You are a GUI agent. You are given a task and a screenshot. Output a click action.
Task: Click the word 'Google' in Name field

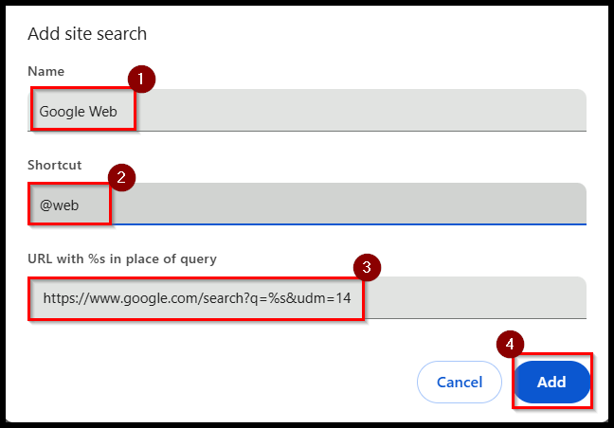(x=63, y=113)
